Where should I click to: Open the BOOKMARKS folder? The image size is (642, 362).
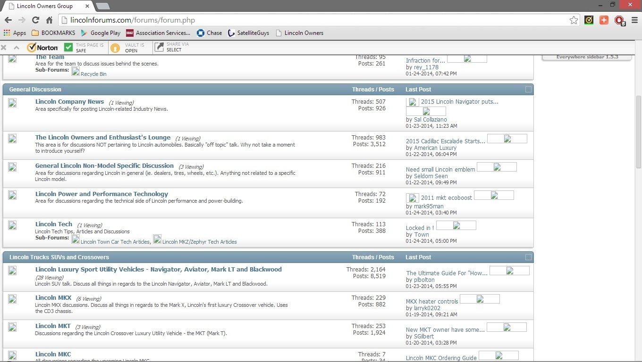point(53,33)
